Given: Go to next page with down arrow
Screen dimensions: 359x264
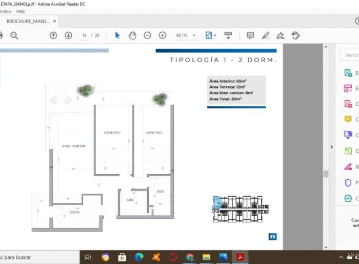Looking at the screenshot, I should [68, 35].
